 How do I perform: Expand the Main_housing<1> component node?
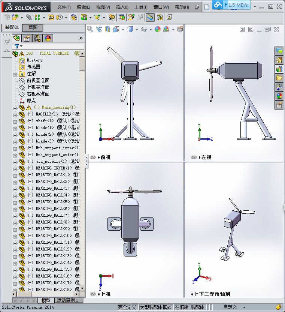(x=15, y=108)
